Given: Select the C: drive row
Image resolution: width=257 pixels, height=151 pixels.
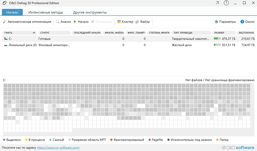Looking at the screenshot, I should 128,39.
